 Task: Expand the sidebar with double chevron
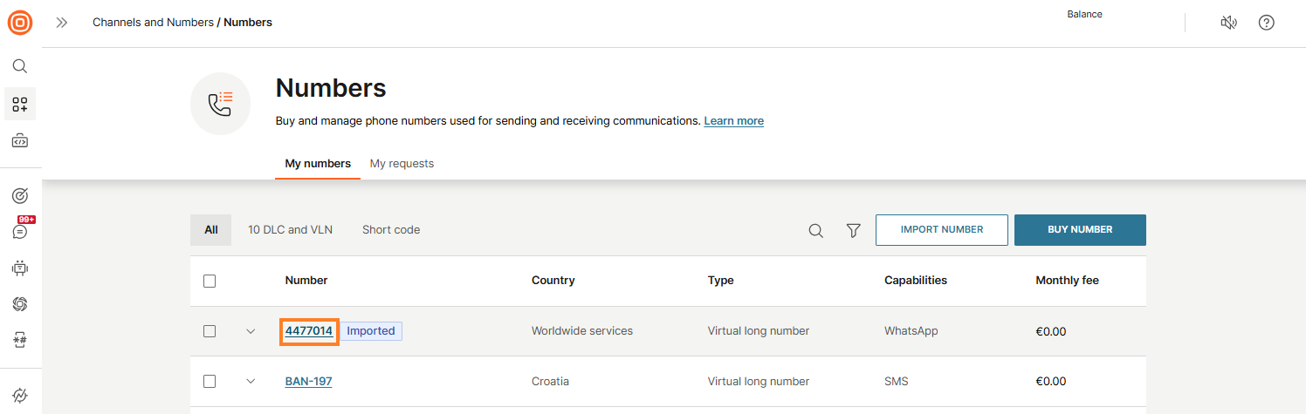(61, 23)
